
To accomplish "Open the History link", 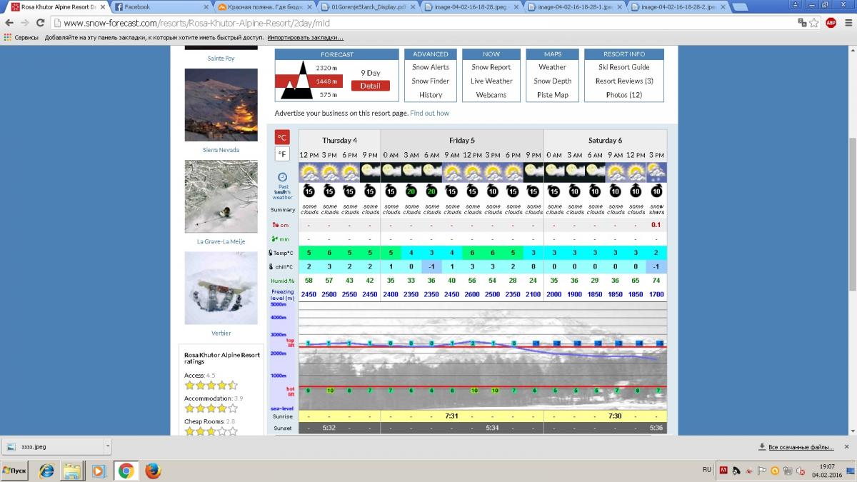I will (x=431, y=94).
